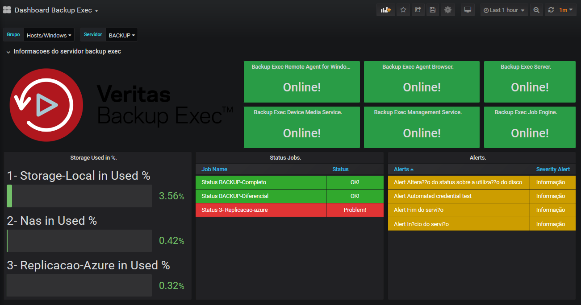Open the Hosts/Windows group selector
The width and height of the screenshot is (581, 305).
point(49,35)
